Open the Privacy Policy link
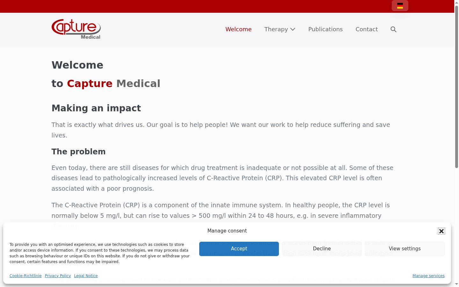Viewport: 459px width, 287px height. click(x=58, y=276)
